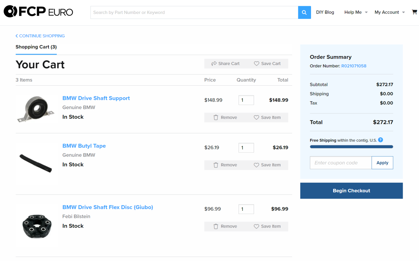
Task: Click 'Genuine BMW' under Drive Shaft Support
Action: pyautogui.click(x=79, y=107)
